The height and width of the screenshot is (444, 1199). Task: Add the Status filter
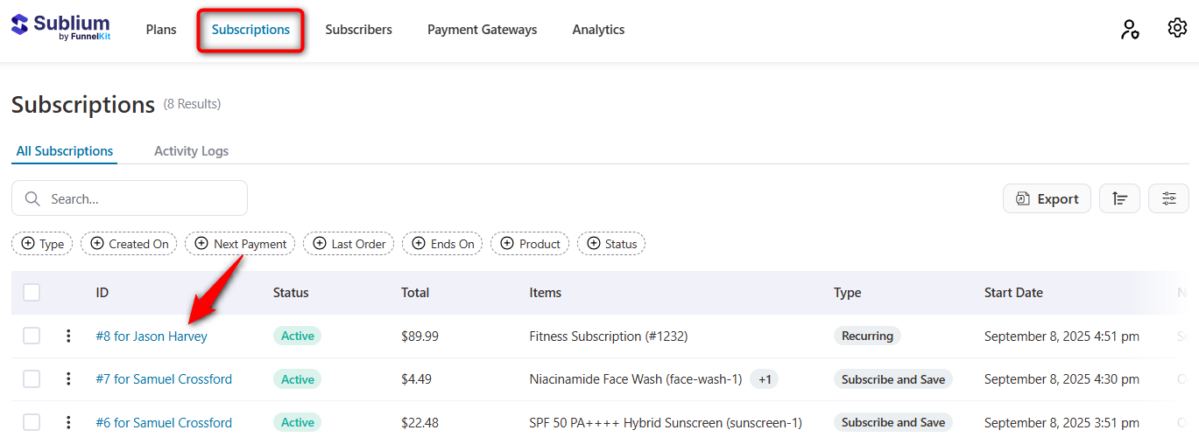(611, 244)
